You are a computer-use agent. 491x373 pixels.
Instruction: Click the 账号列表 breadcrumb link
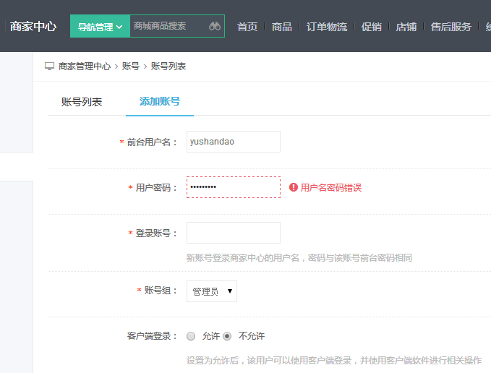coord(168,67)
